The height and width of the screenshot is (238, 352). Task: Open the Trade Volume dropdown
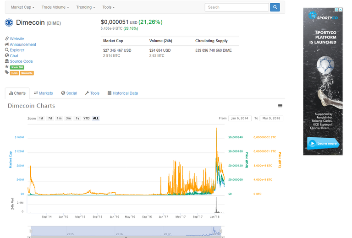[55, 7]
